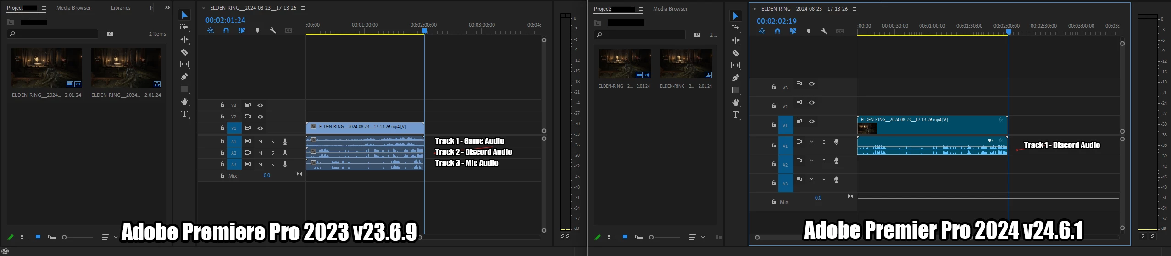1171x256 pixels.
Task: Open sort icons dropdown arrow, 2023 project panel
Action: pos(116,237)
